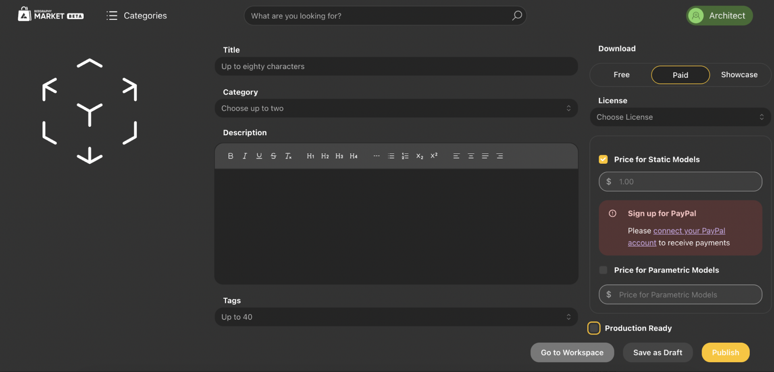Open the Category selection dropdown
The height and width of the screenshot is (372, 774).
396,108
